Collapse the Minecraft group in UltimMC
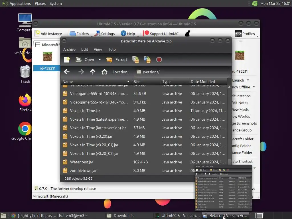 pos(37,45)
